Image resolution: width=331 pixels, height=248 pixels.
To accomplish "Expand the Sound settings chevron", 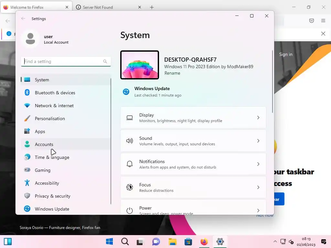I will [258, 141].
